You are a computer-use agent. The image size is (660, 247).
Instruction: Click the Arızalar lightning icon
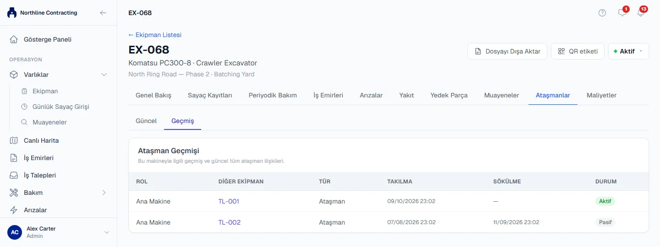click(14, 210)
